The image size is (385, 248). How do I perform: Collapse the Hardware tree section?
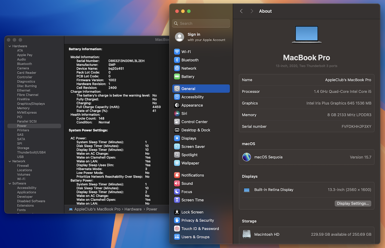click(10, 46)
